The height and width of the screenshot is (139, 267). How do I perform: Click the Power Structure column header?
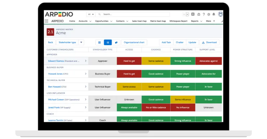coord(183,50)
